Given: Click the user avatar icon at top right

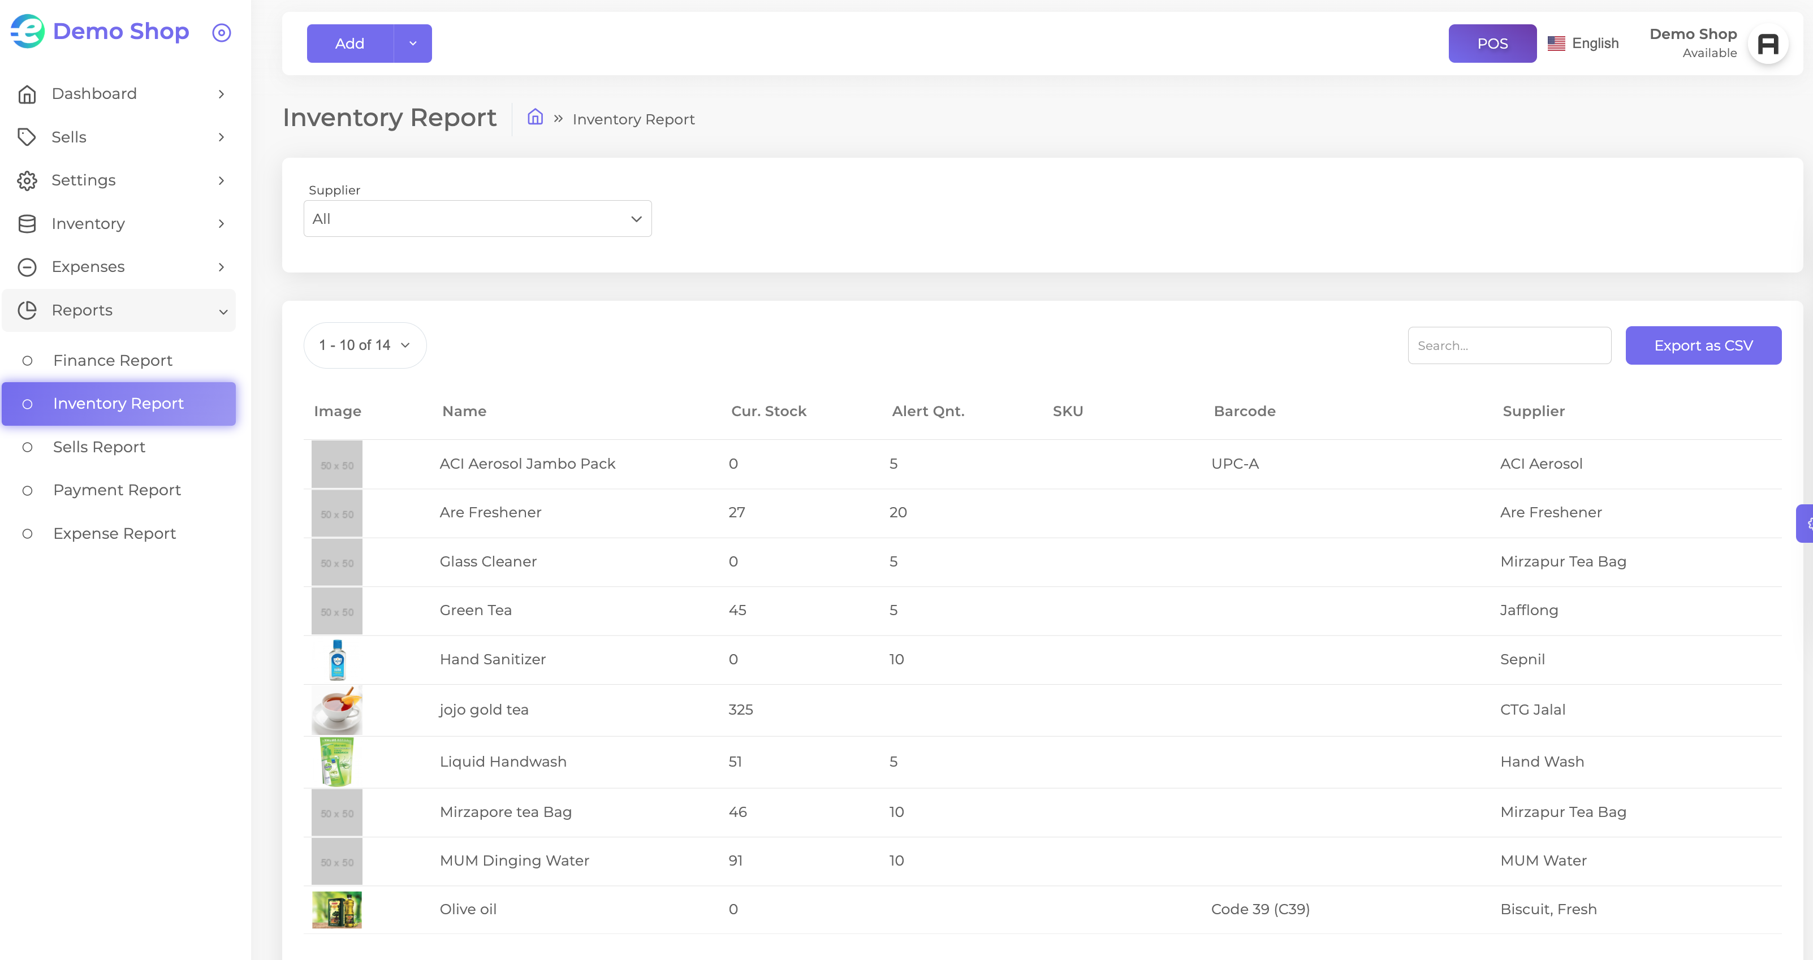Looking at the screenshot, I should point(1768,44).
